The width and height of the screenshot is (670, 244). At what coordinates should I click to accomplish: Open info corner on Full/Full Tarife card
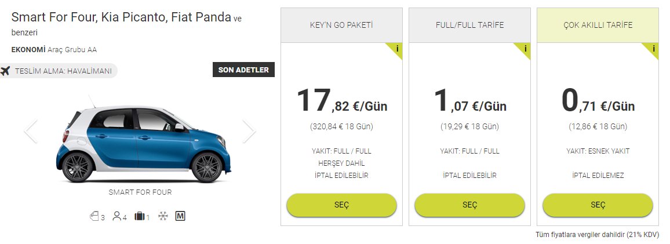tap(525, 49)
